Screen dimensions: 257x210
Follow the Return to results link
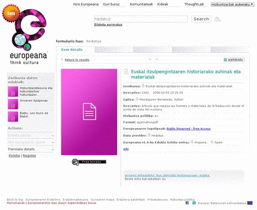(77, 60)
